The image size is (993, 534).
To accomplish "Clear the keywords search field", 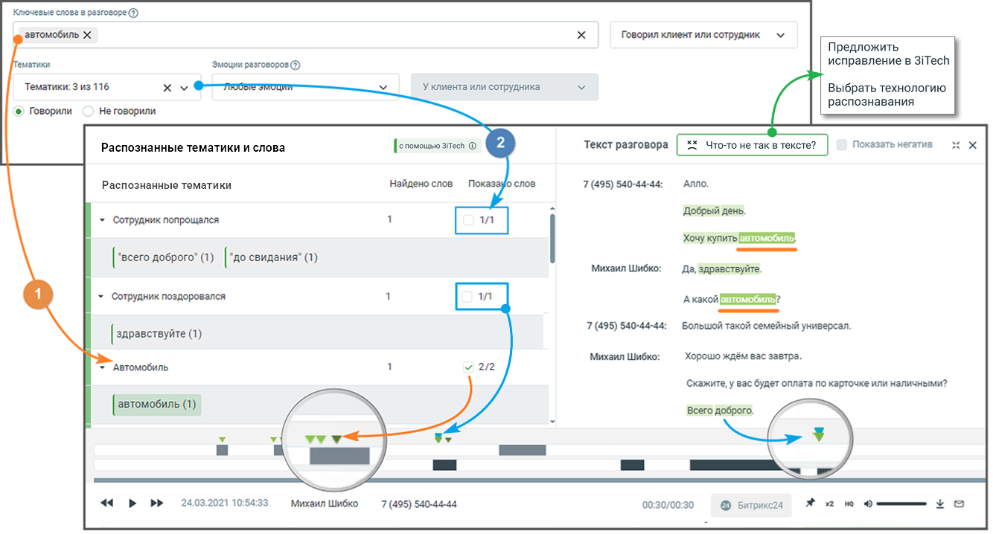I will tap(582, 35).
